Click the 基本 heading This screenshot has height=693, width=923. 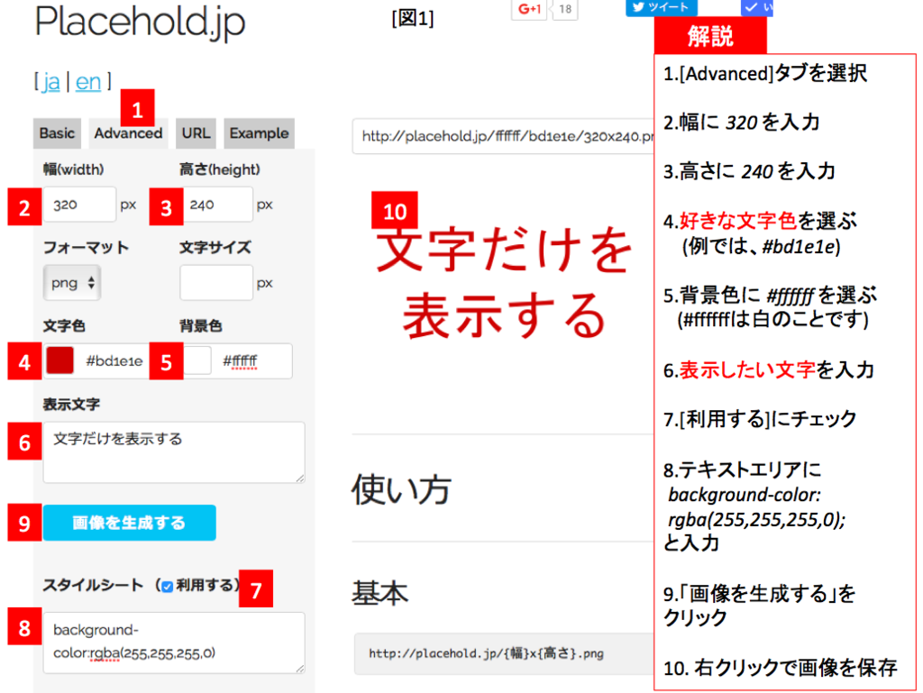[x=379, y=593]
